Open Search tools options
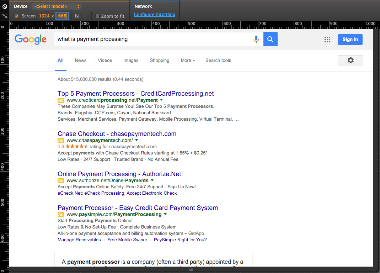Screen dimensions: 380x273 pos(218,61)
